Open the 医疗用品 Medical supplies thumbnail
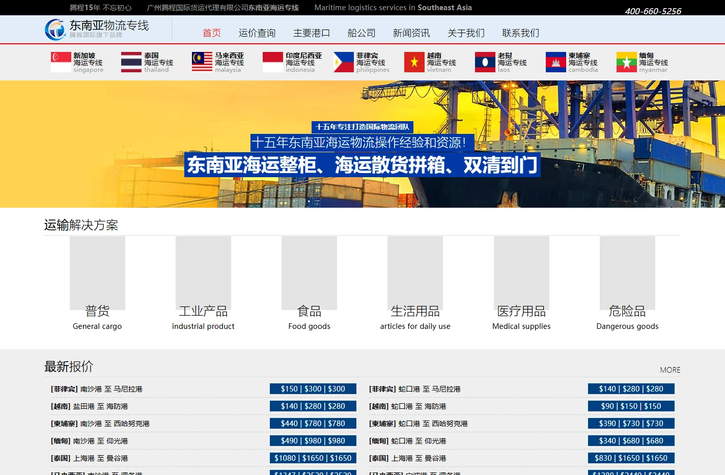725x475 pixels. [521, 273]
